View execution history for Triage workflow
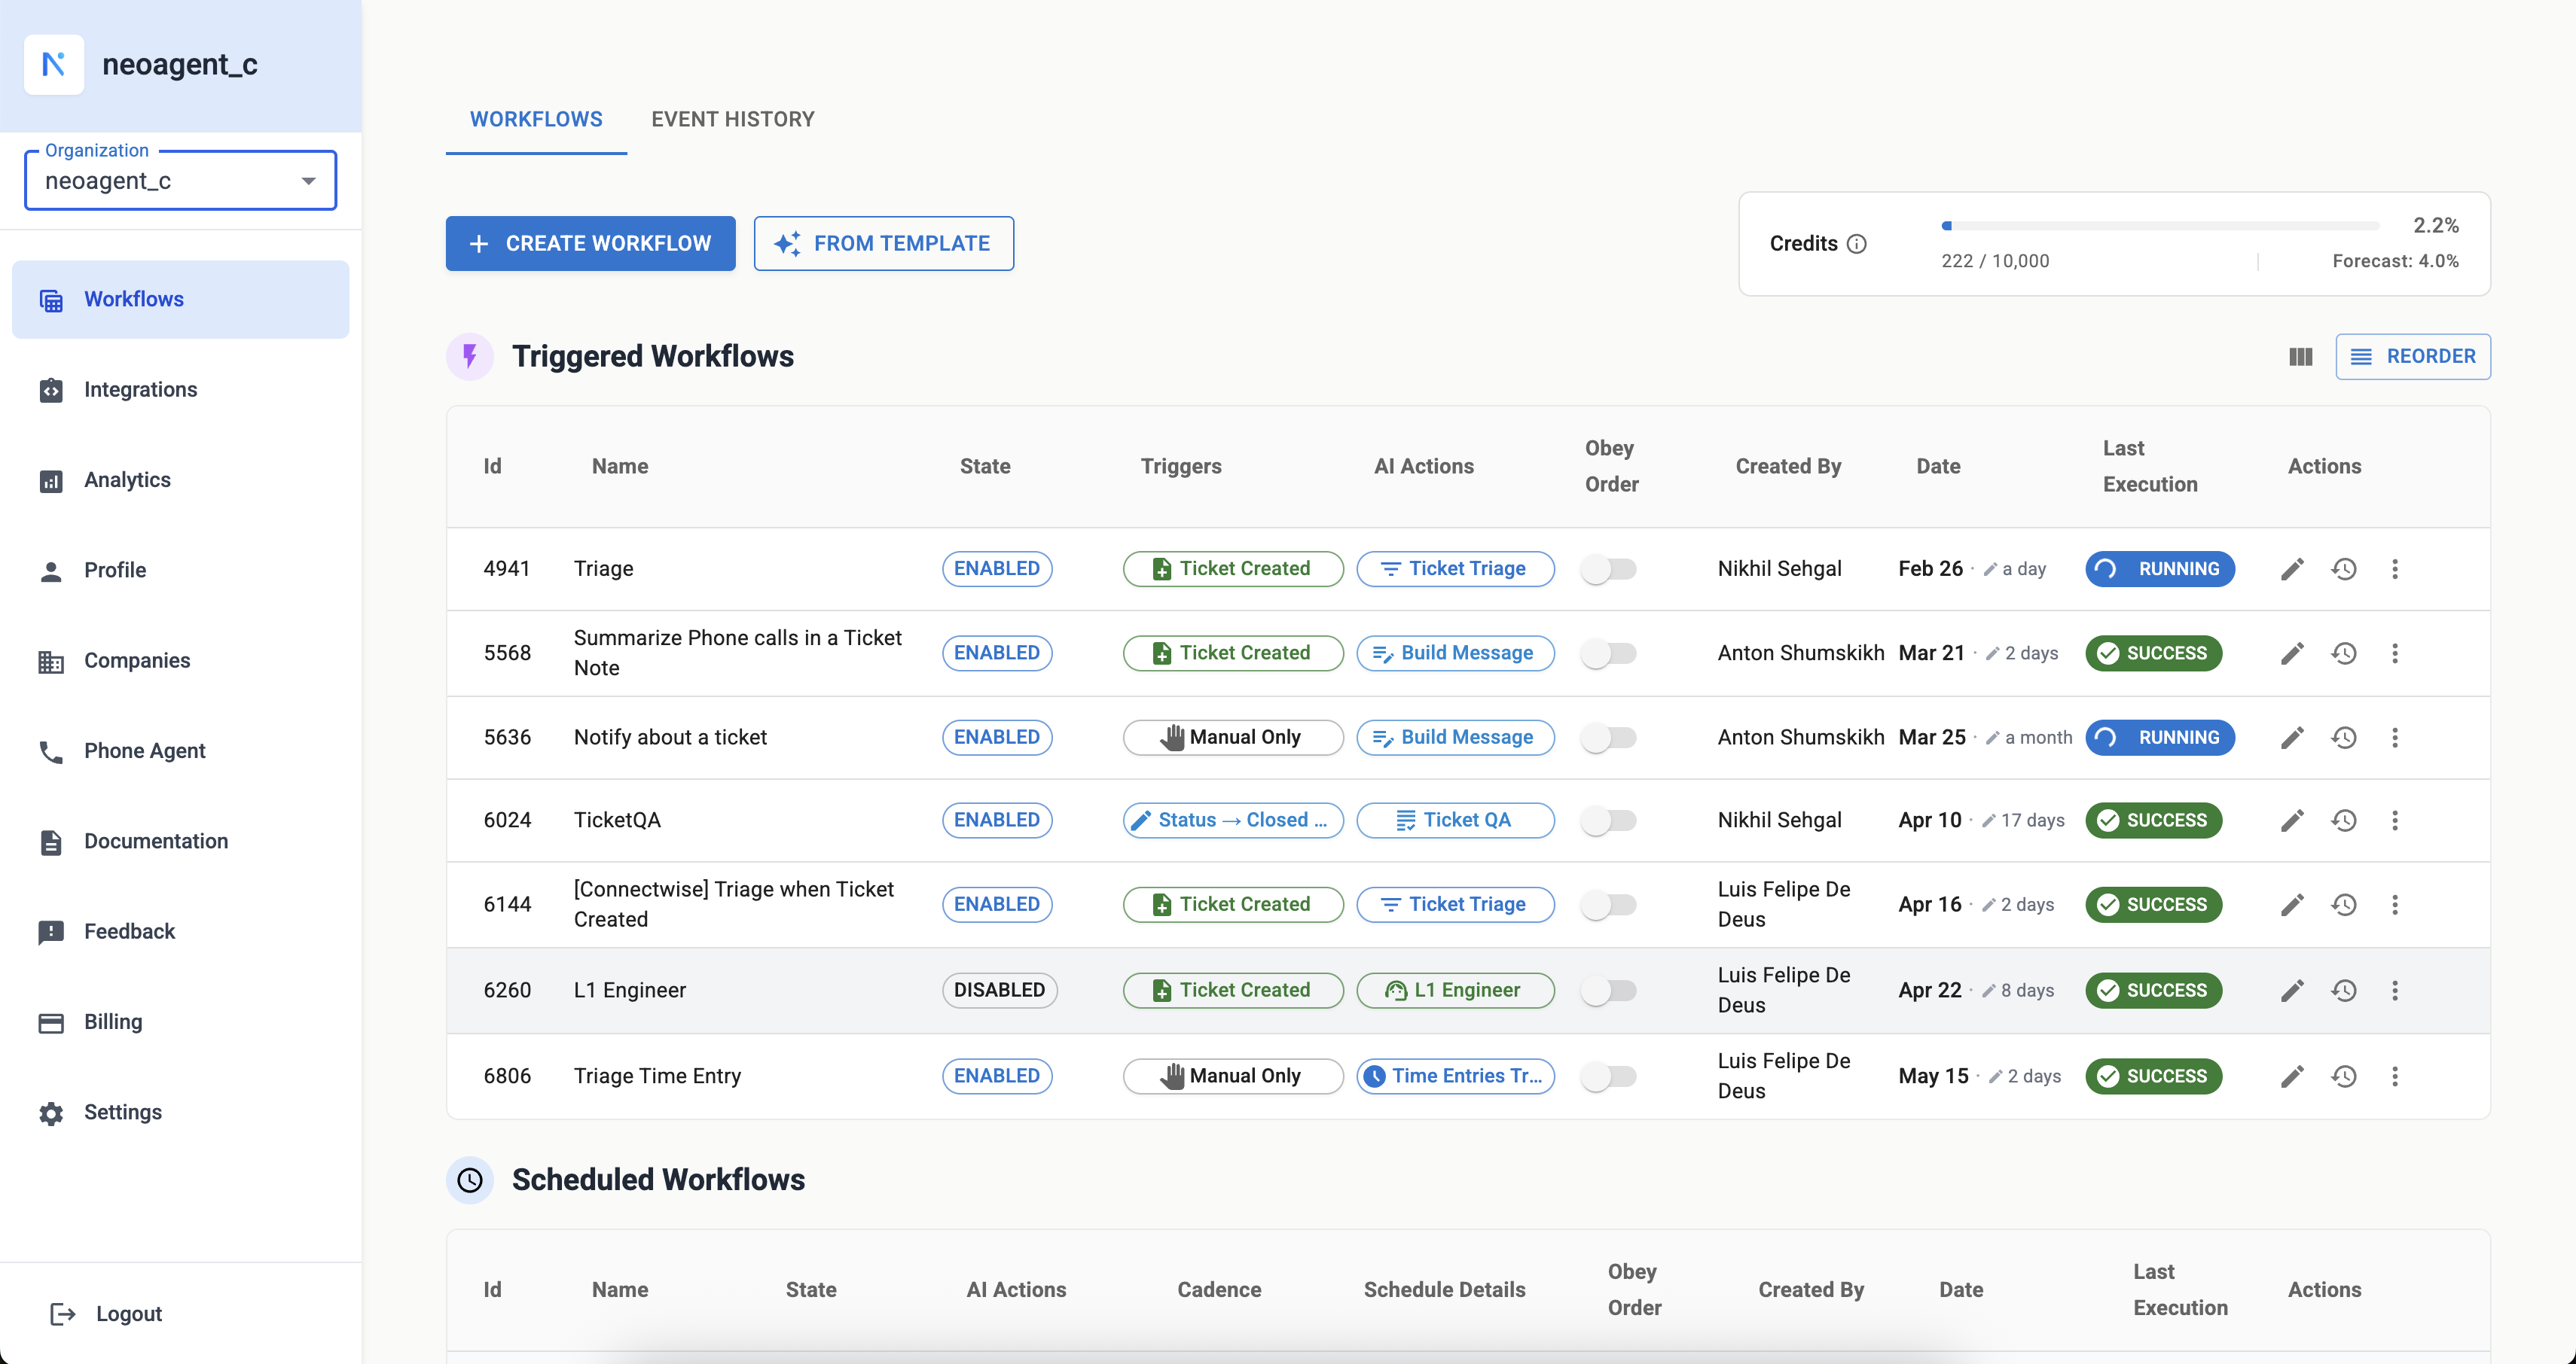The width and height of the screenshot is (2576, 1364). coord(2344,568)
